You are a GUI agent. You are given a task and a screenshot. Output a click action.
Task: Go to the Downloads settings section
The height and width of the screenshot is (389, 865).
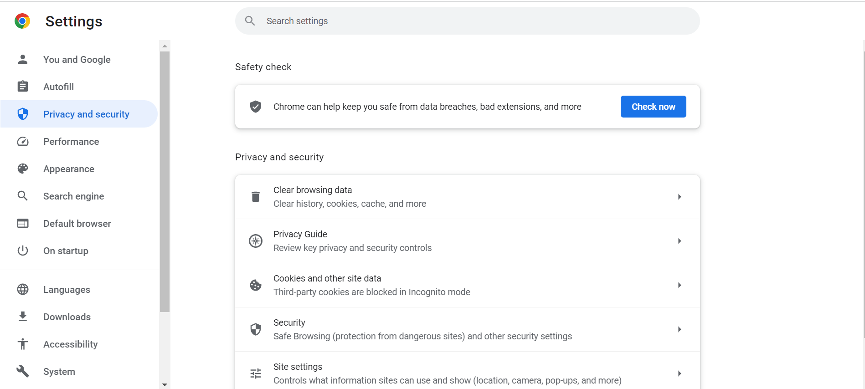[67, 317]
